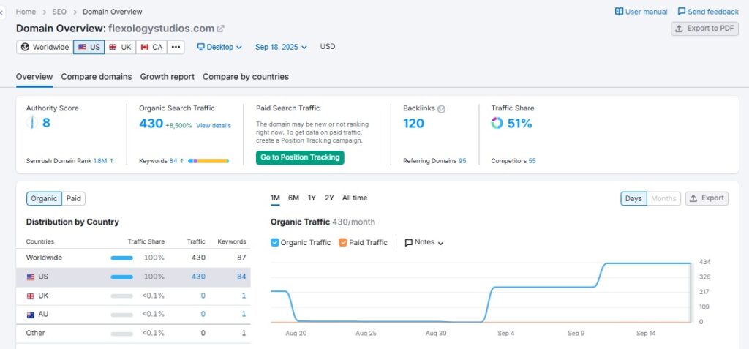
Task: Open the Sep 18, 2025 date dropdown
Action: (x=281, y=47)
